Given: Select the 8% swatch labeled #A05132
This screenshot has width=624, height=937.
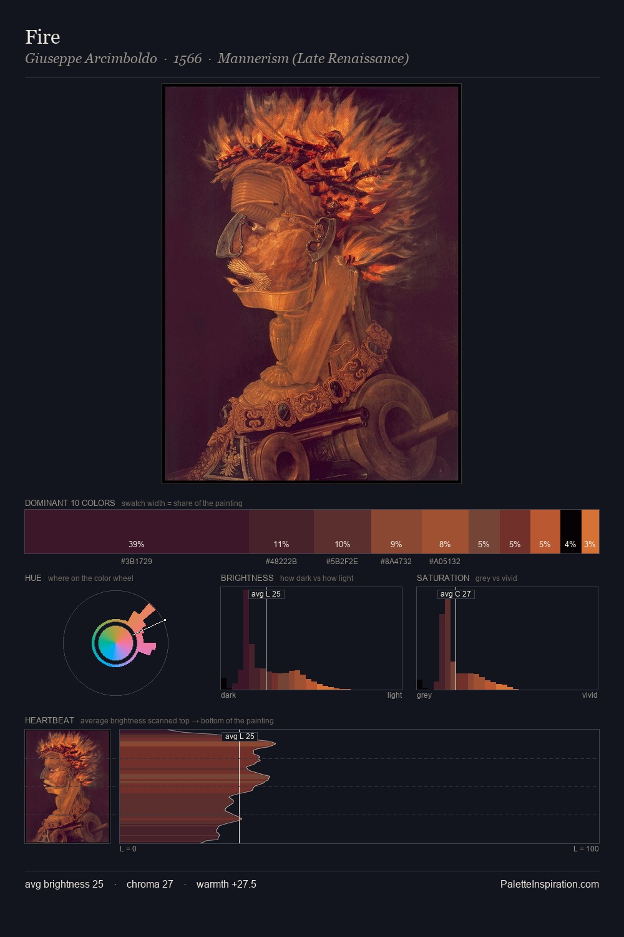Looking at the screenshot, I should (x=445, y=532).
